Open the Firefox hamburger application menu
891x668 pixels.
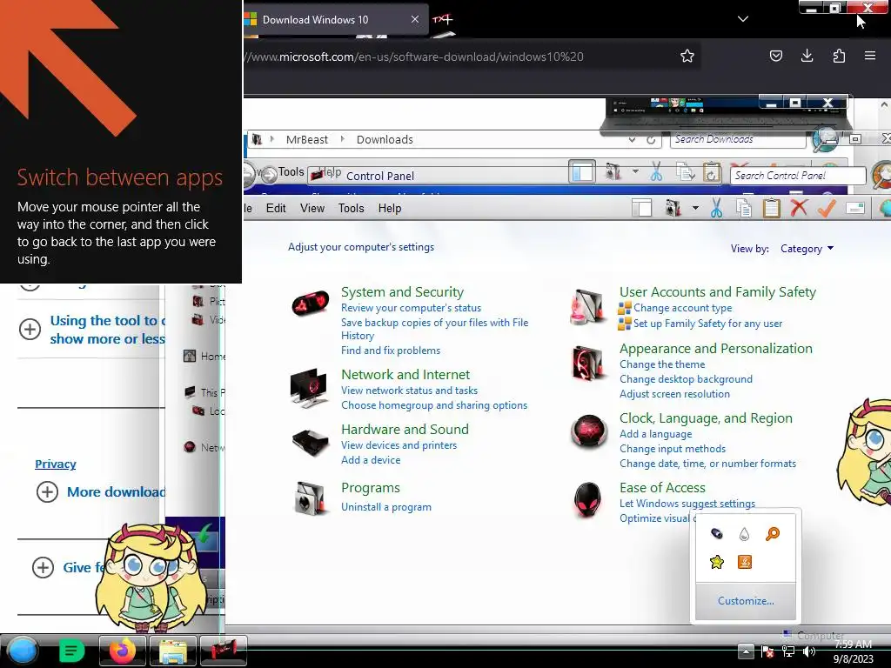tap(870, 56)
